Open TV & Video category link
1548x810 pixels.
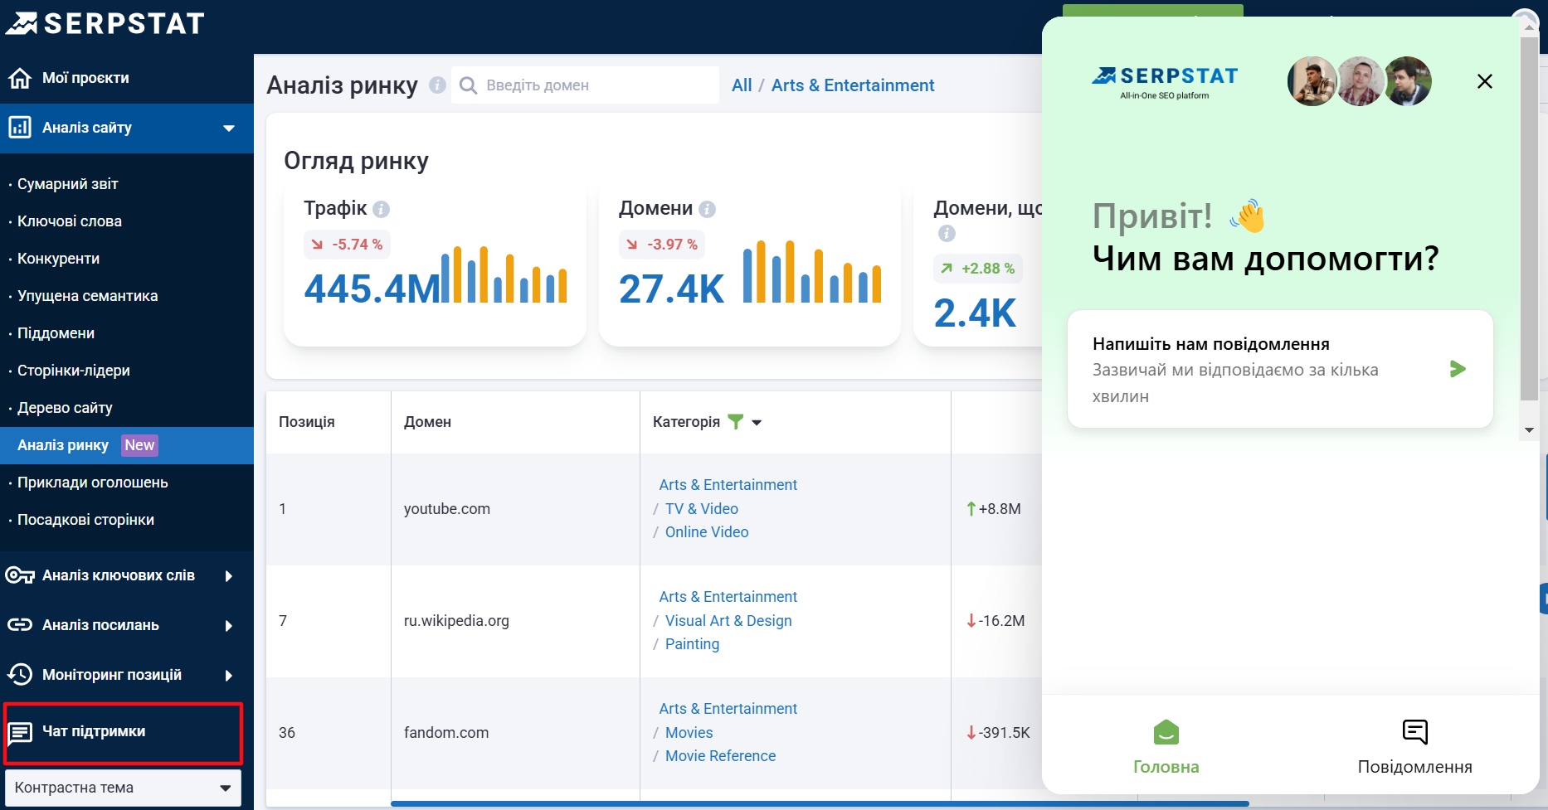tap(702, 509)
